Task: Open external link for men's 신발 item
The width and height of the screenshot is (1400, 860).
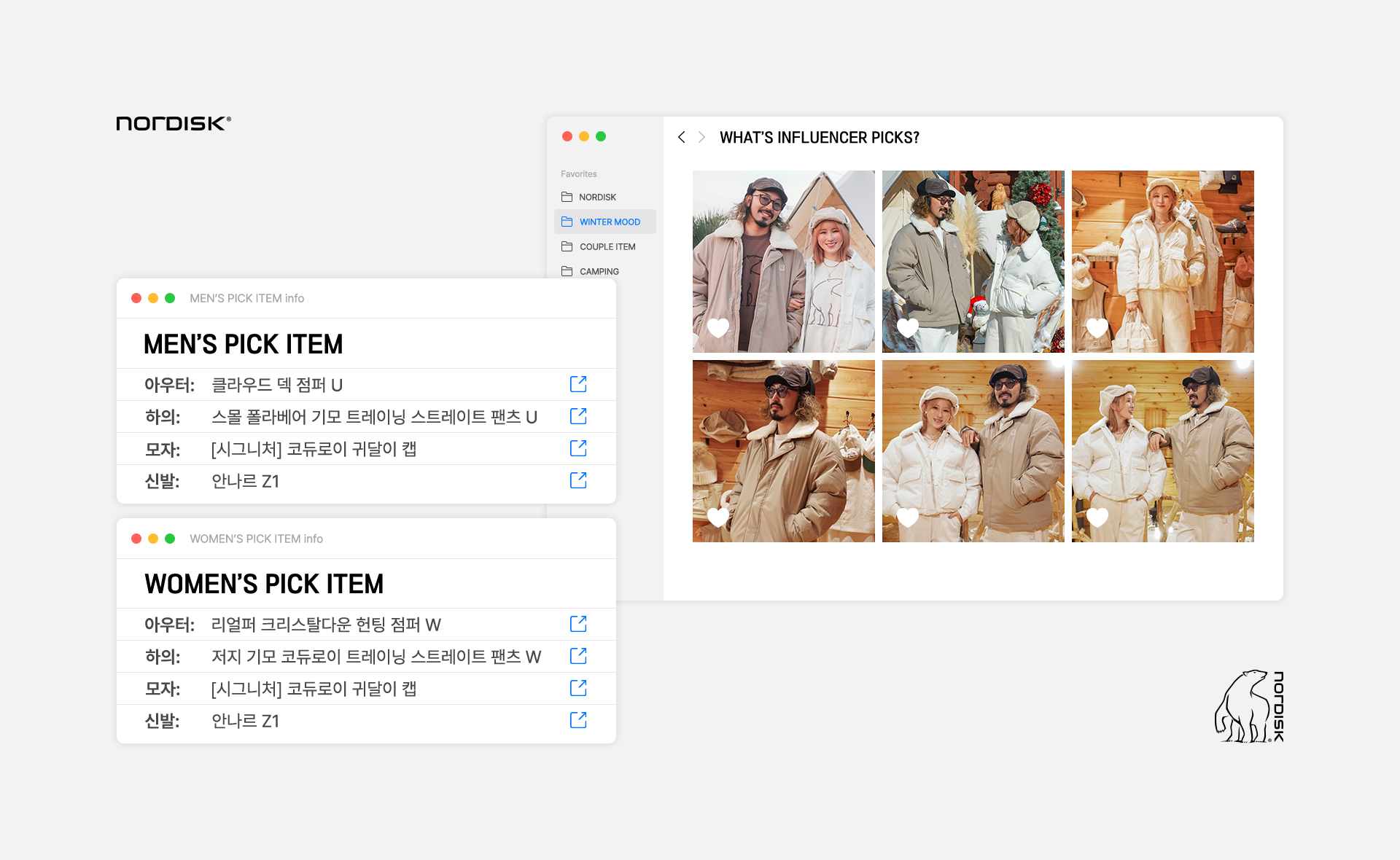Action: [578, 480]
